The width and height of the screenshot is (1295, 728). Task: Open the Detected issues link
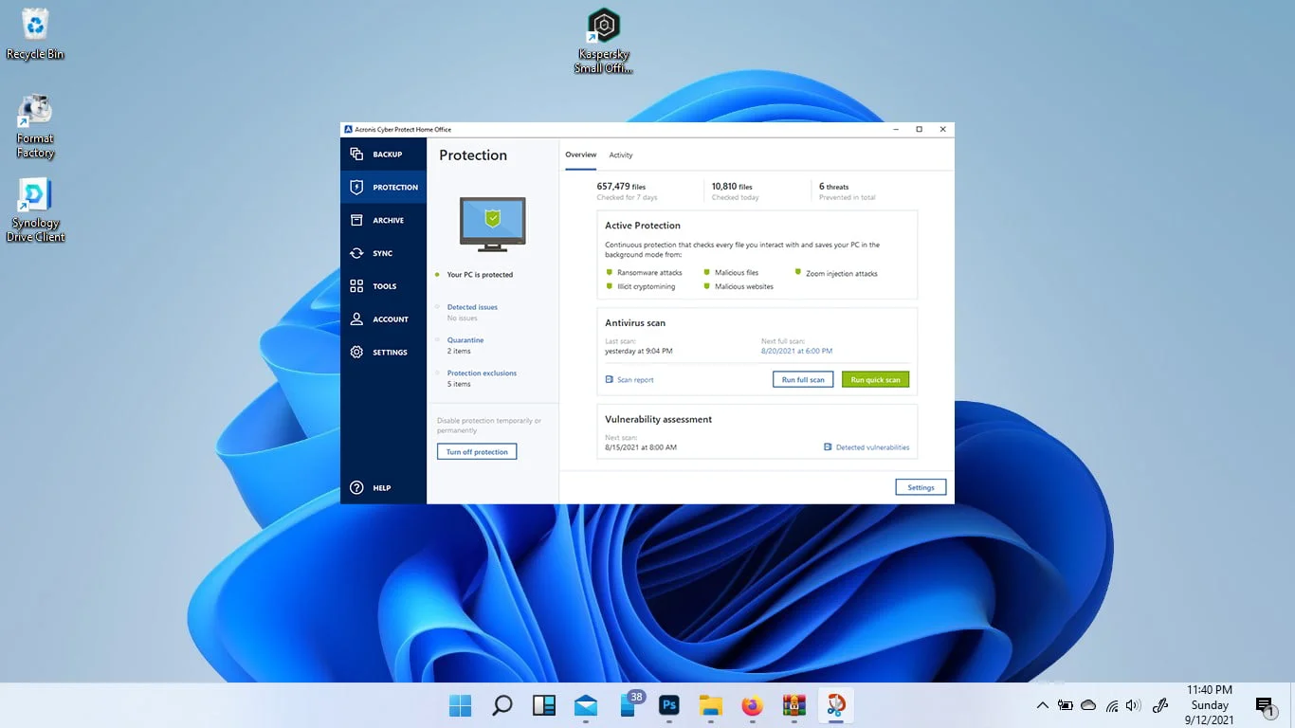472,307
